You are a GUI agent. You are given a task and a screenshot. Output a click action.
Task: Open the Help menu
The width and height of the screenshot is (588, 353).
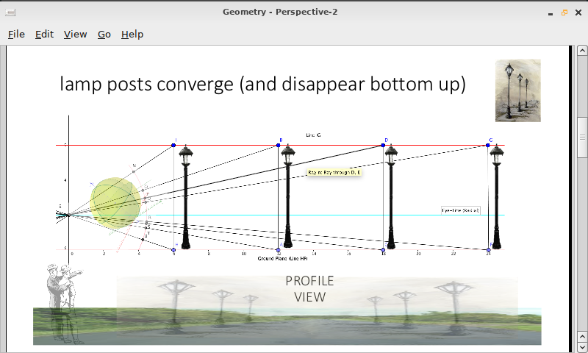[x=132, y=34]
